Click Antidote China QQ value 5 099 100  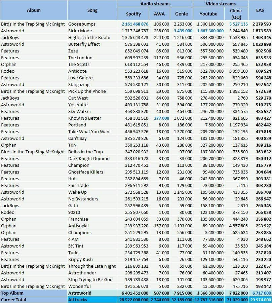coord(238,71)
